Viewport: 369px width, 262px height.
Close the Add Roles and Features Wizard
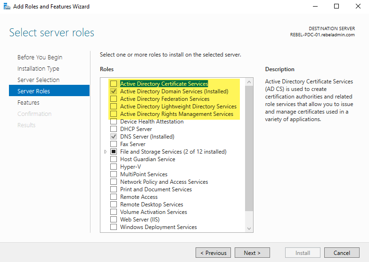(x=358, y=6)
